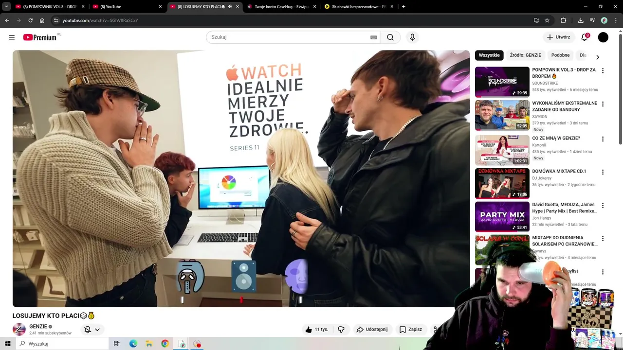Click the Udostępnij share button

pos(372,329)
